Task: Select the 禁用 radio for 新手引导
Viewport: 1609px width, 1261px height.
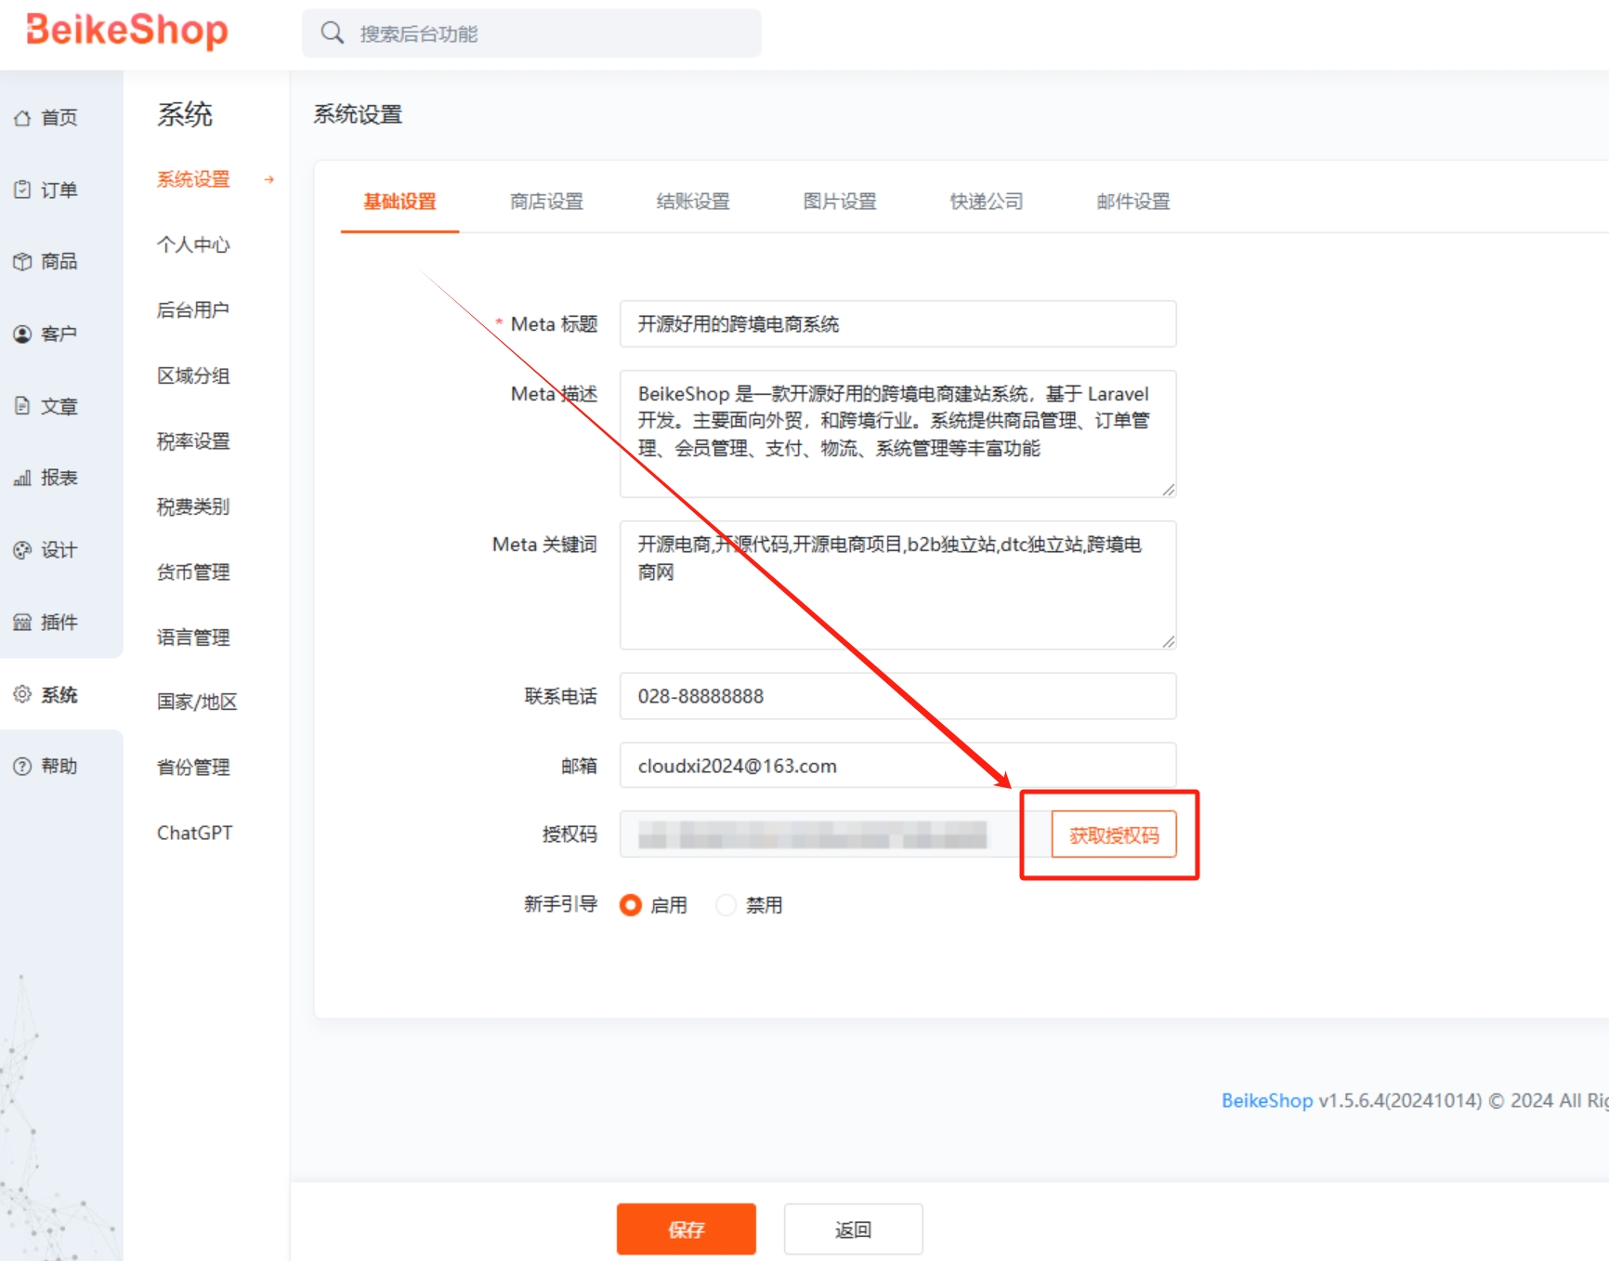Action: click(x=726, y=905)
